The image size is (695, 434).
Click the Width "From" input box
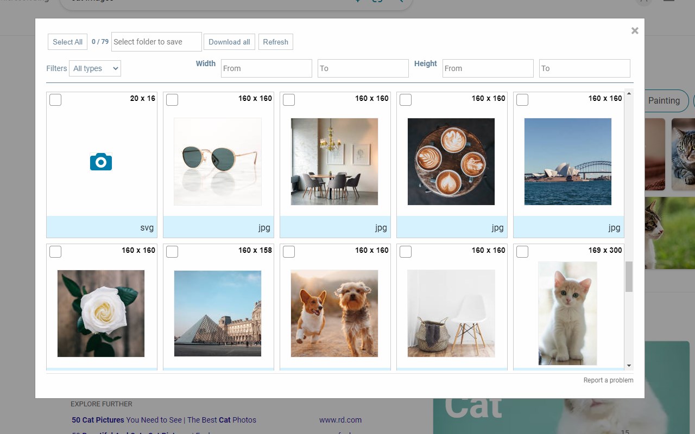tap(266, 68)
